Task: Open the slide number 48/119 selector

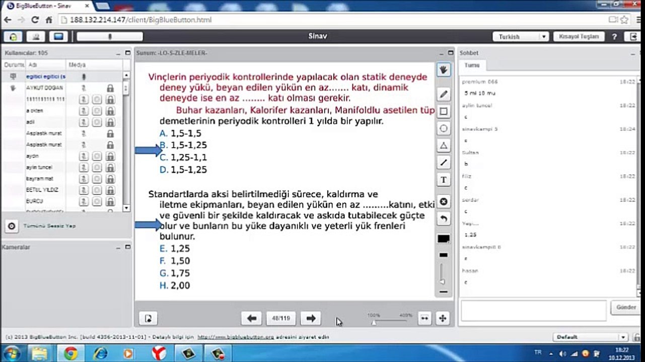Action: pyautogui.click(x=281, y=318)
